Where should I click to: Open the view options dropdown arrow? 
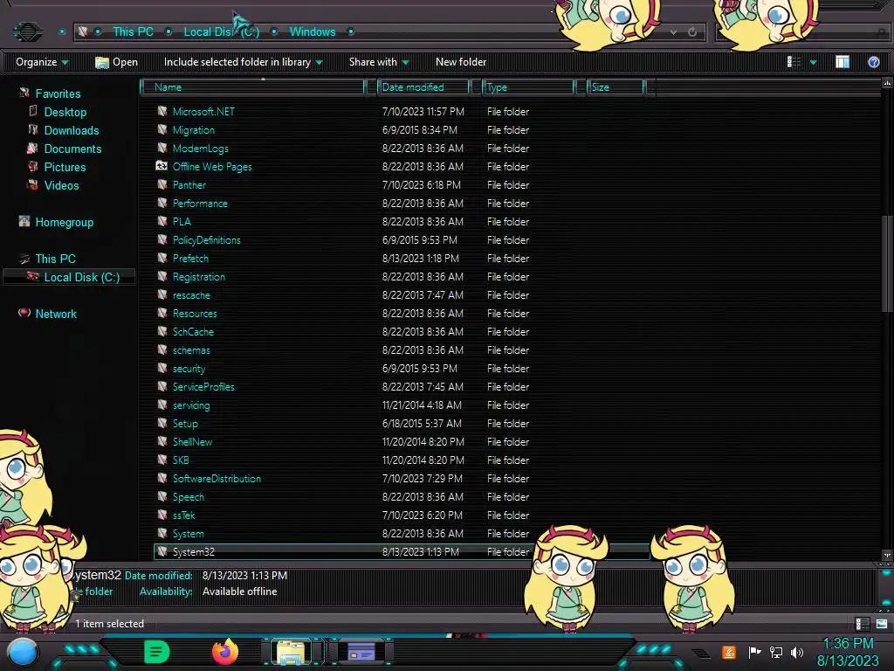(813, 62)
